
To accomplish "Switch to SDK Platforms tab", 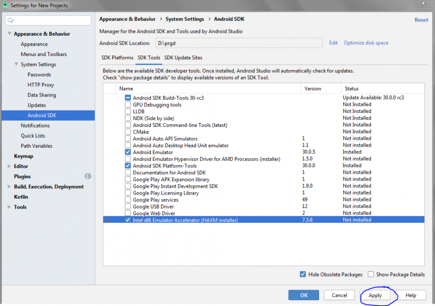I will (117, 57).
